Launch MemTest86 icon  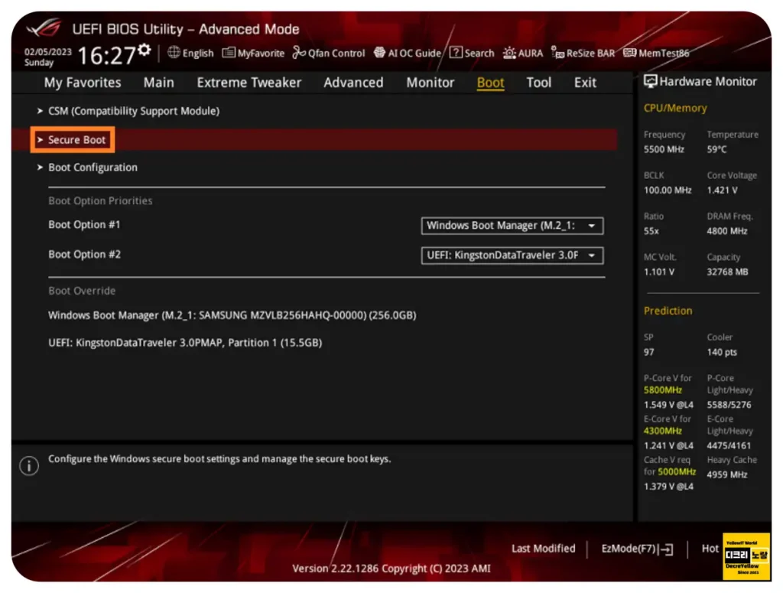pyautogui.click(x=629, y=53)
